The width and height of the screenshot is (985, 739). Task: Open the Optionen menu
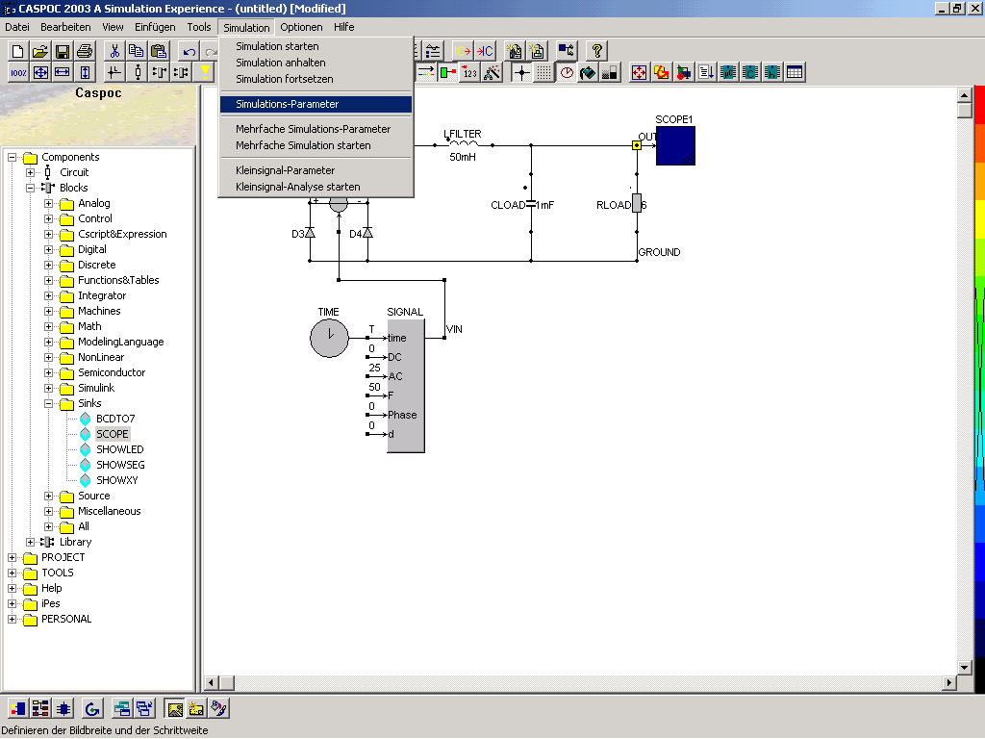(301, 27)
